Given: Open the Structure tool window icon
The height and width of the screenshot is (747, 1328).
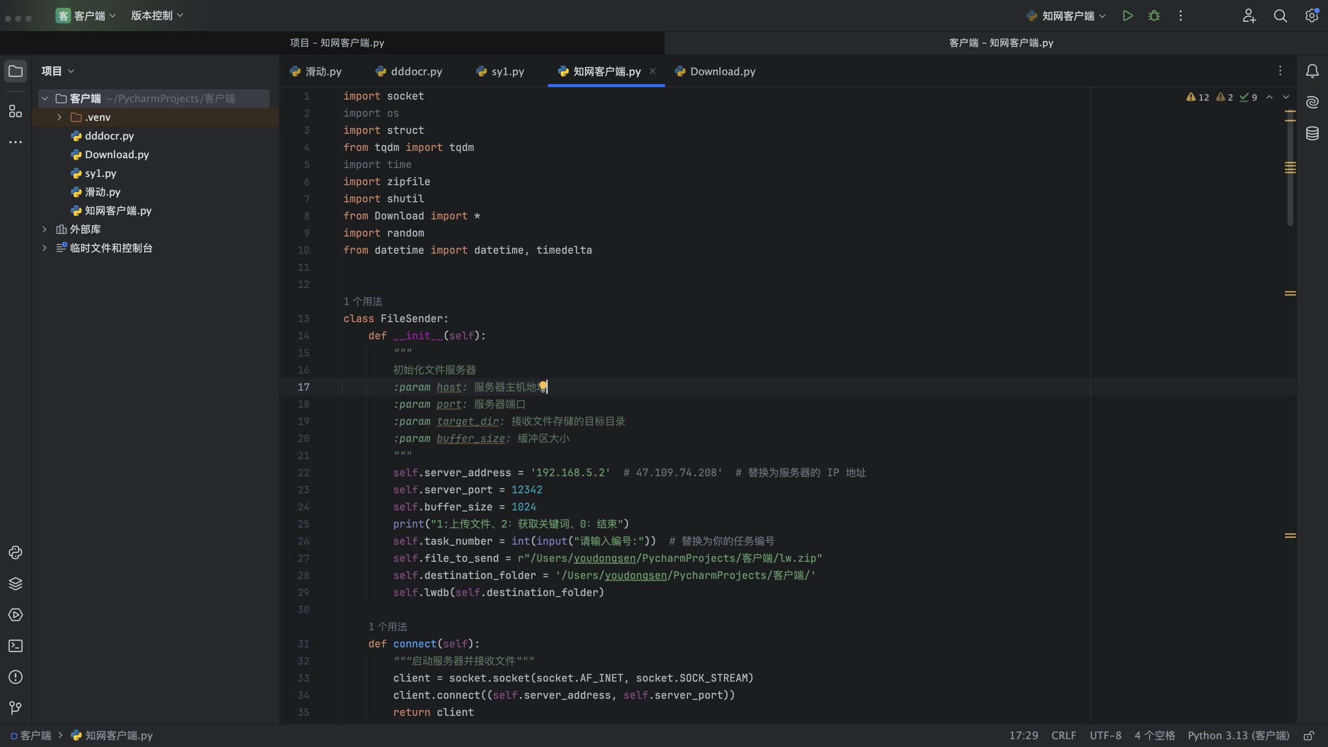Looking at the screenshot, I should (16, 111).
